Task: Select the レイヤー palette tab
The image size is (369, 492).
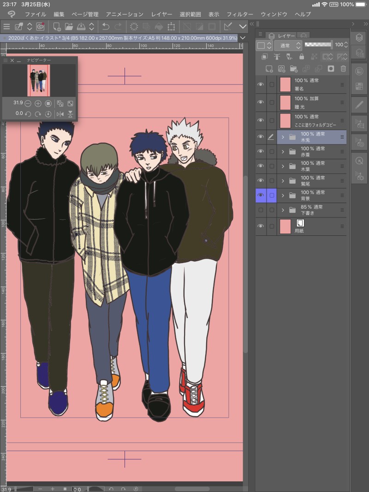Action: pyautogui.click(x=282, y=36)
